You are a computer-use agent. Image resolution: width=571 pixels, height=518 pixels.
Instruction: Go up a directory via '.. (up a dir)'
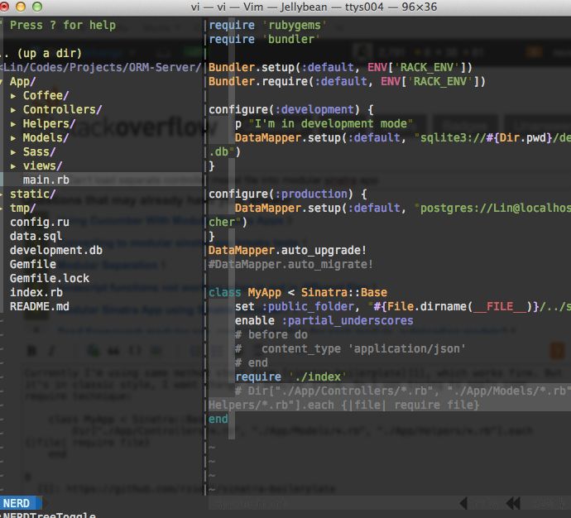coord(41,54)
